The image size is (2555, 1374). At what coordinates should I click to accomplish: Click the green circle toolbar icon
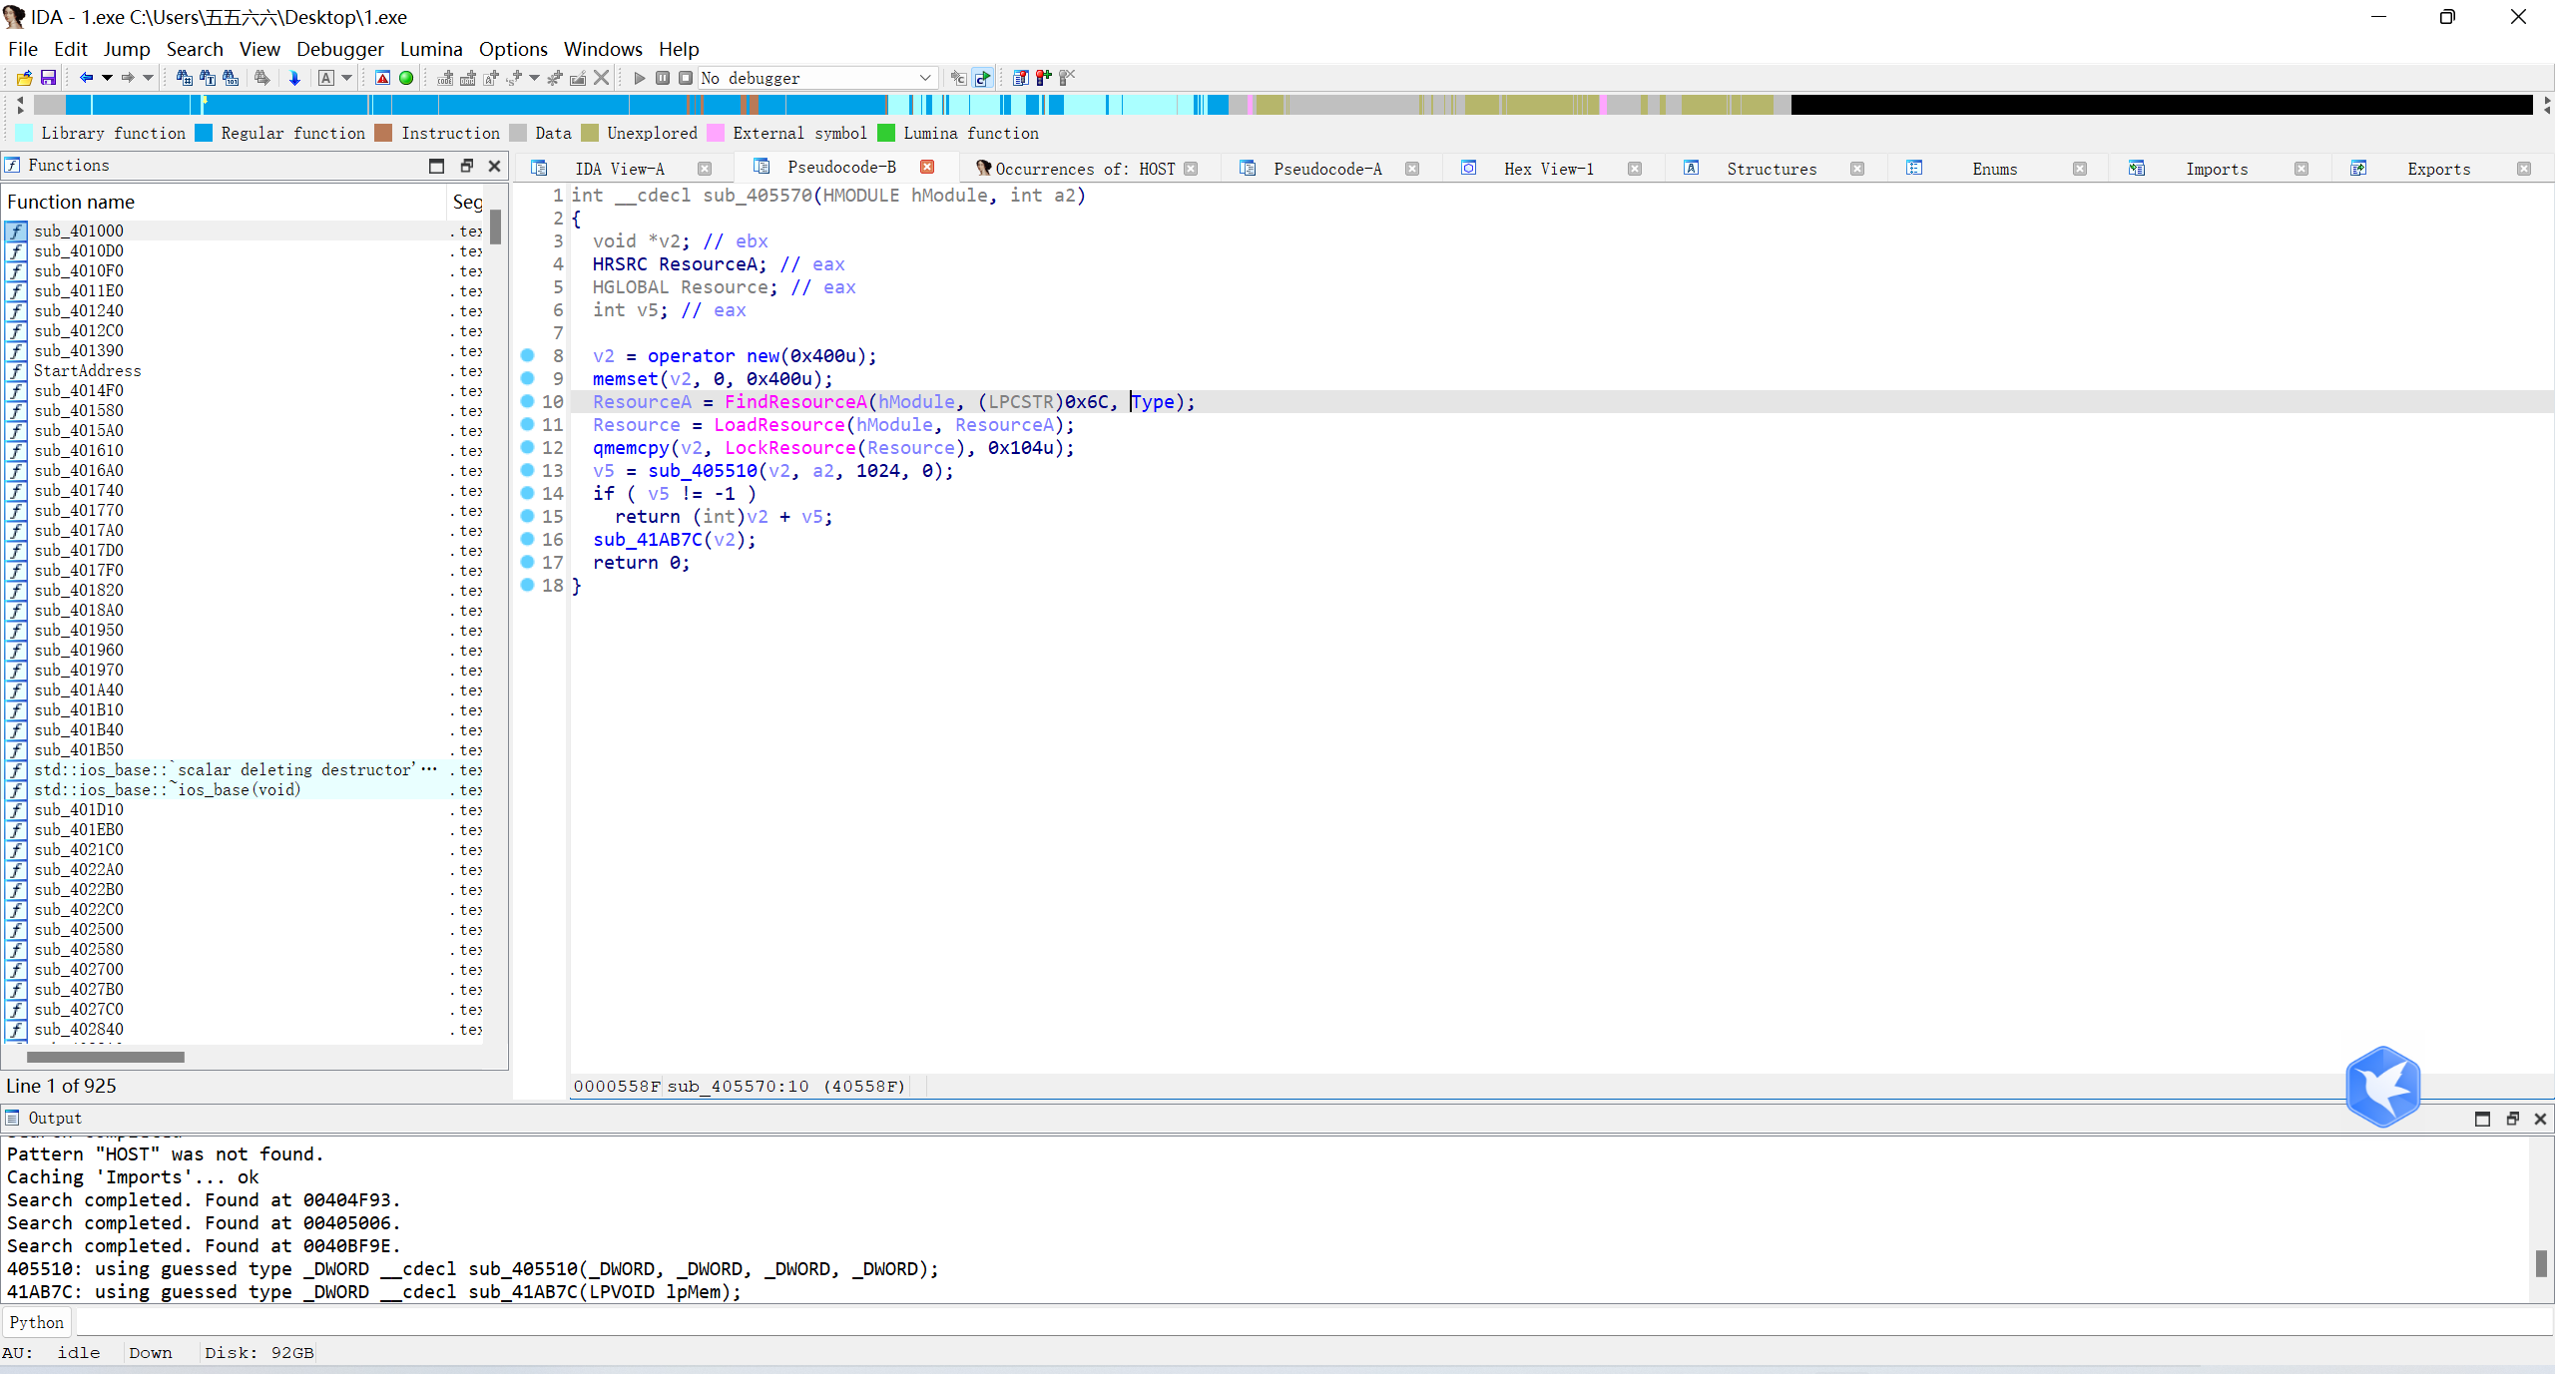coord(406,78)
